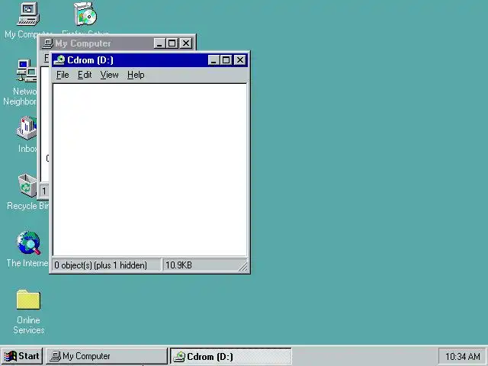This screenshot has width=488, height=366.
Task: Click the My Computer window title bar icon
Action: click(x=47, y=43)
